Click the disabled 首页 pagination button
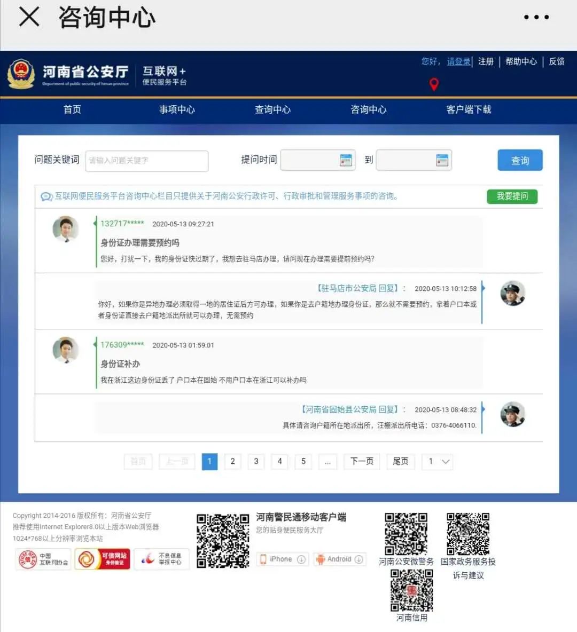 (x=138, y=462)
